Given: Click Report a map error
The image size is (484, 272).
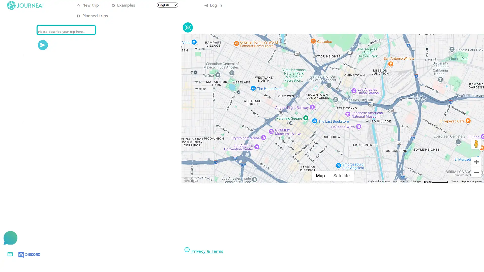Looking at the screenshot, I should 472,182.
